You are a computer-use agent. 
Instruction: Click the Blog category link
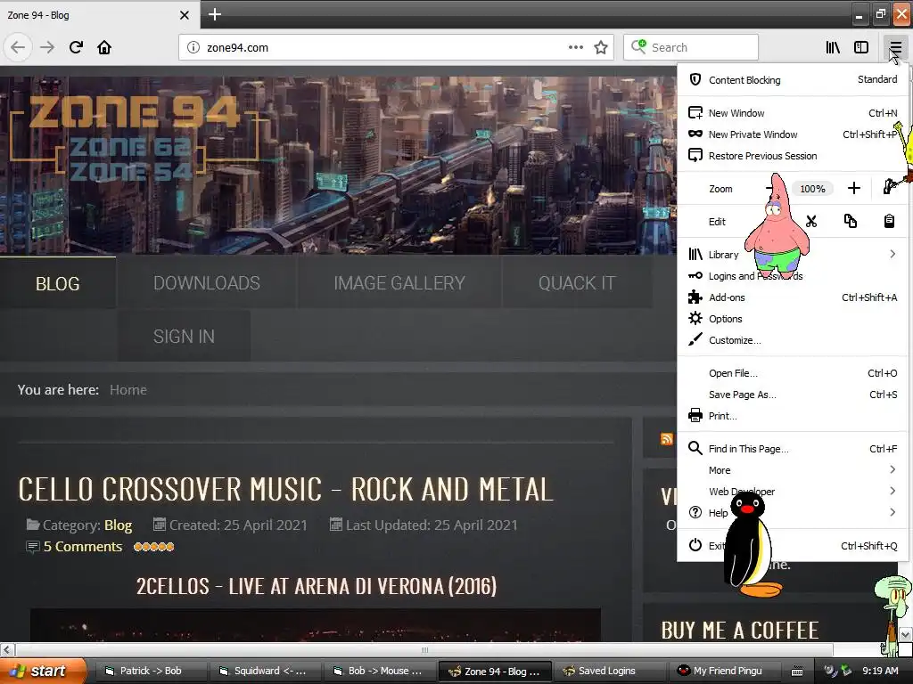[x=119, y=525]
